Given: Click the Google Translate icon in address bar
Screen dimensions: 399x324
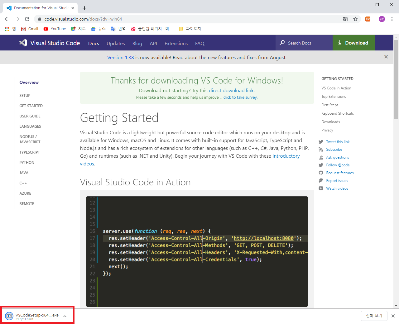Looking at the screenshot, I should click(345, 19).
